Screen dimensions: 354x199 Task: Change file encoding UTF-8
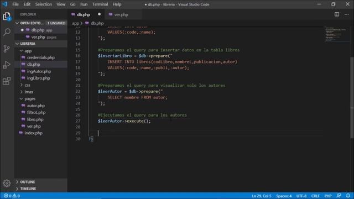[x=301, y=196]
